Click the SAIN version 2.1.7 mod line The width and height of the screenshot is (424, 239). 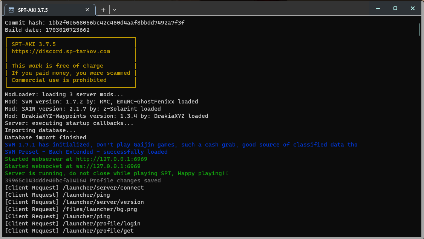[x=83, y=109]
